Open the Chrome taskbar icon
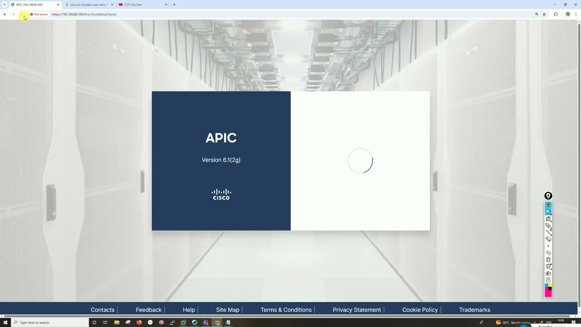The image size is (581, 327). point(217,322)
